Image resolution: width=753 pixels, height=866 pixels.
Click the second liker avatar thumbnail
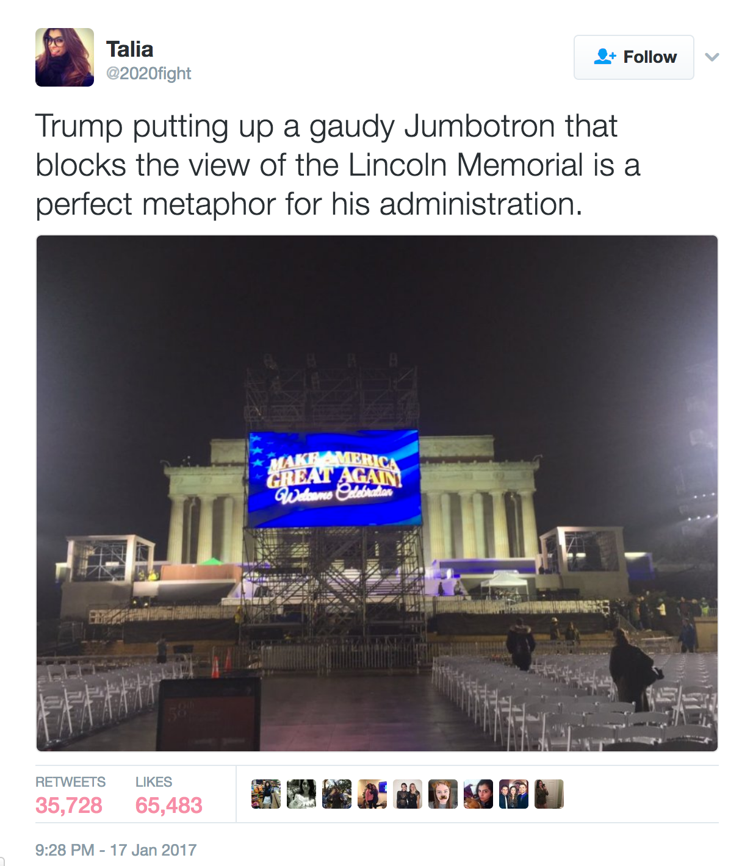click(301, 794)
